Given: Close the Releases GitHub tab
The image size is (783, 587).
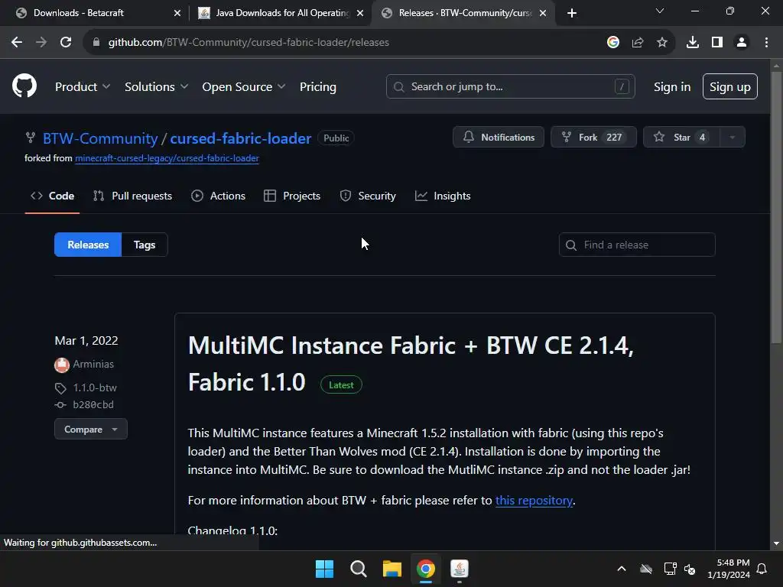Looking at the screenshot, I should (543, 13).
